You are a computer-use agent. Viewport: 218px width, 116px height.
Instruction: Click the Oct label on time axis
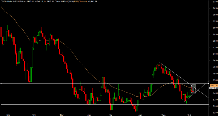(x=189, y=115)
